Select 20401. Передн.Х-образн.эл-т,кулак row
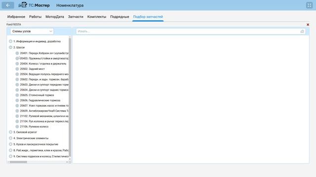This screenshot has height=177, width=316. tap(44, 53)
